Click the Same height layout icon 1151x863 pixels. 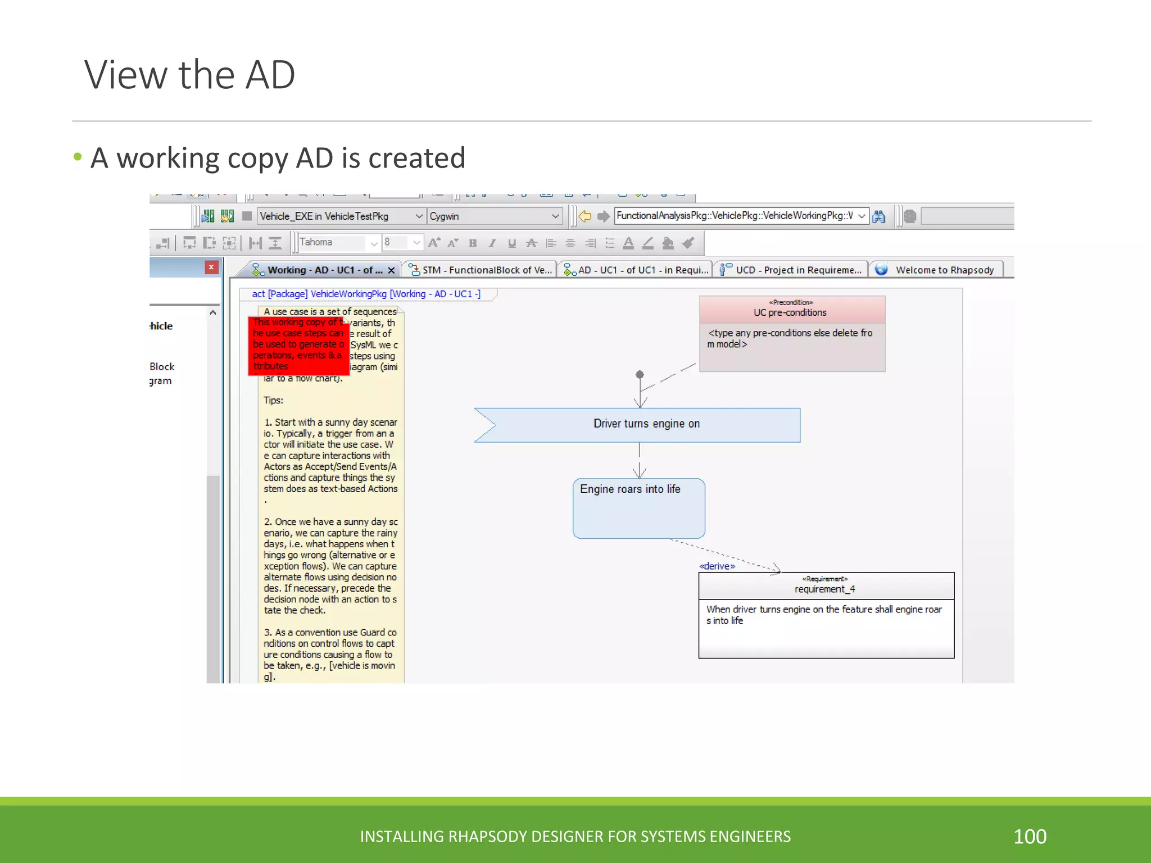pyautogui.click(x=209, y=243)
